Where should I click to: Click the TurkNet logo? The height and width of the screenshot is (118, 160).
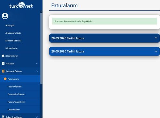[21, 5]
